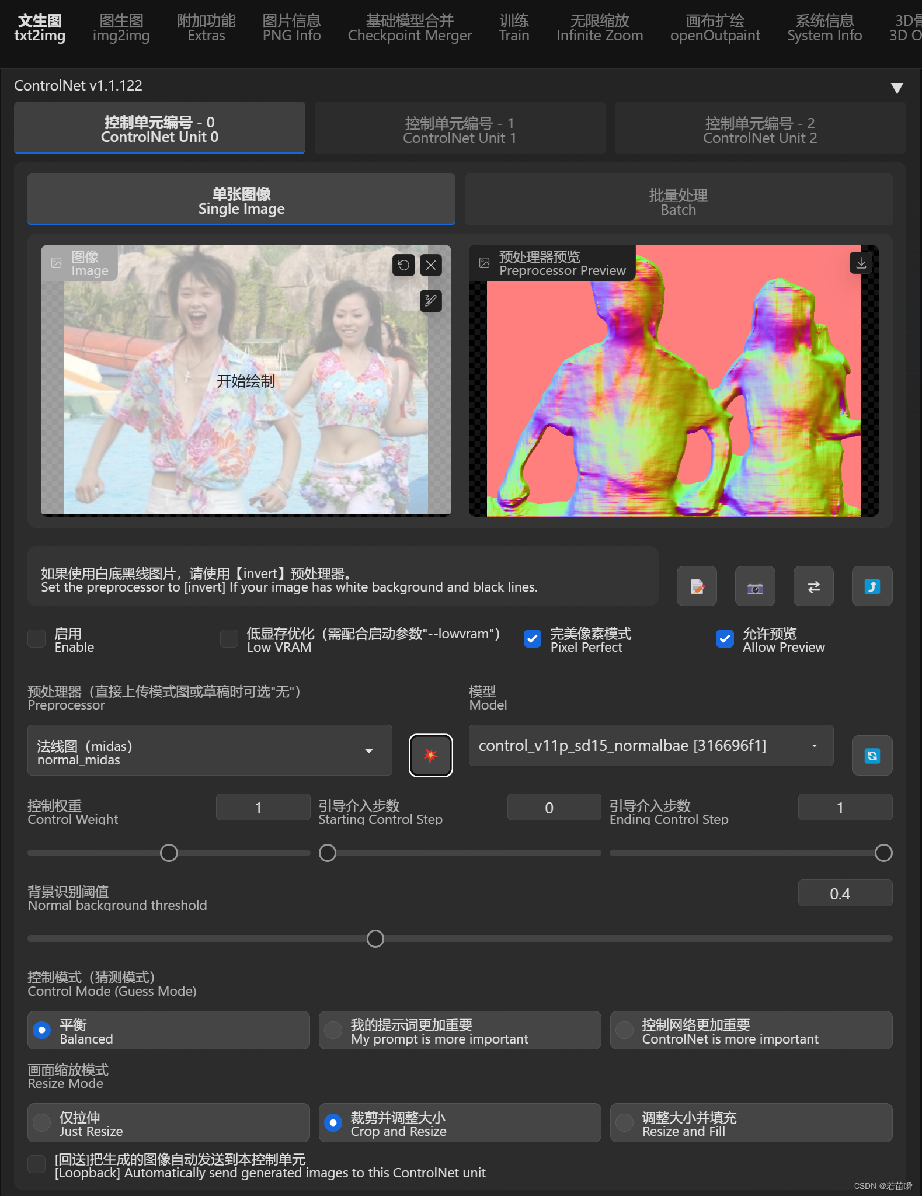Uncheck the Allow Preview checkbox

[725, 639]
